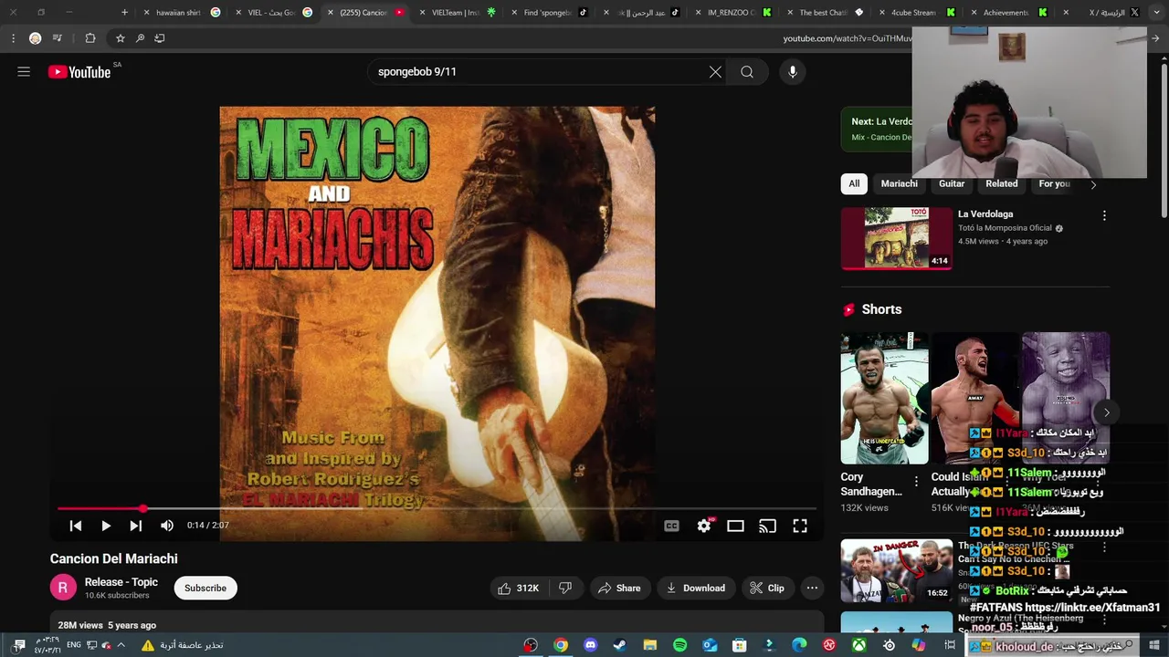This screenshot has width=1169, height=657.
Task: Close the 4cube Stream browser tab
Action: 882,13
